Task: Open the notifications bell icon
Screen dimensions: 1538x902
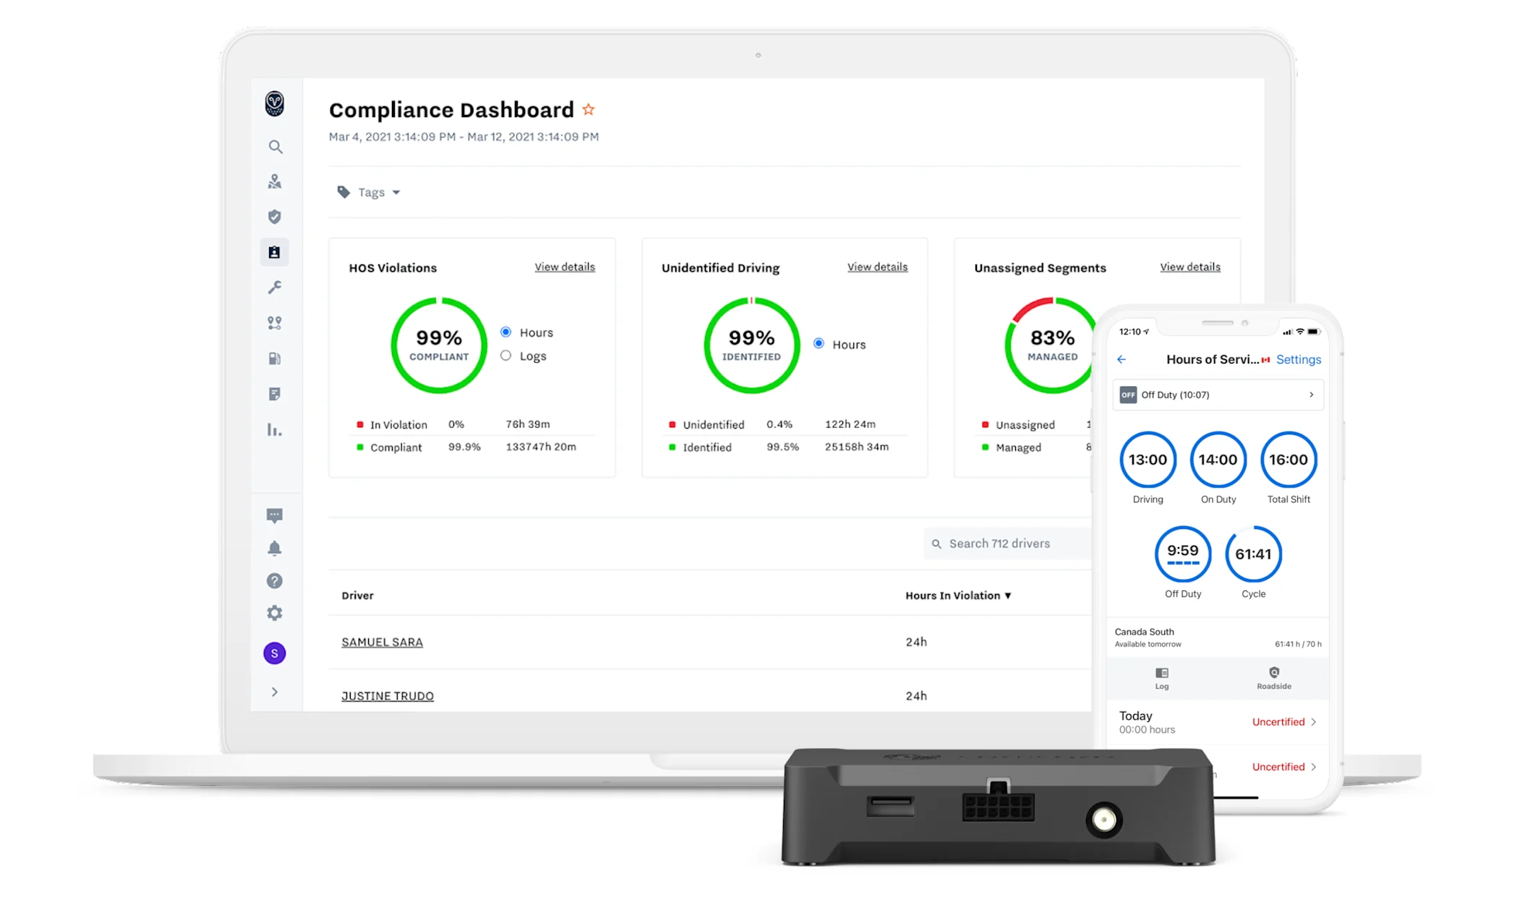Action: [275, 548]
